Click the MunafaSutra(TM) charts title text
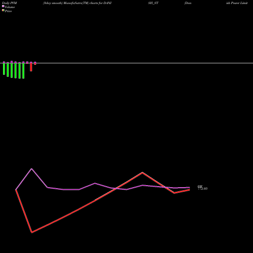253x253 pixels. click(77, 3)
